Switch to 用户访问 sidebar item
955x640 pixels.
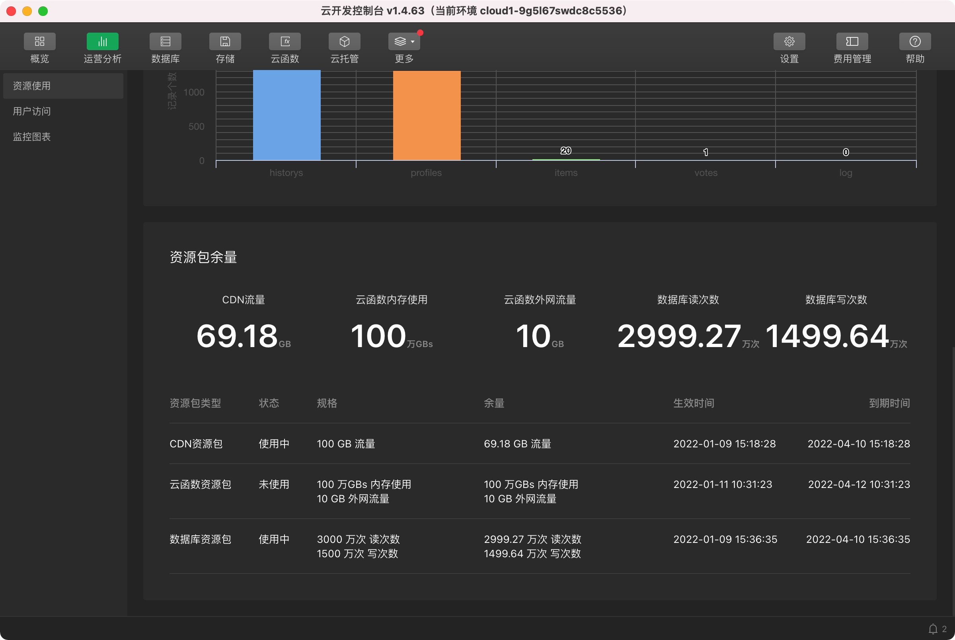click(x=32, y=111)
